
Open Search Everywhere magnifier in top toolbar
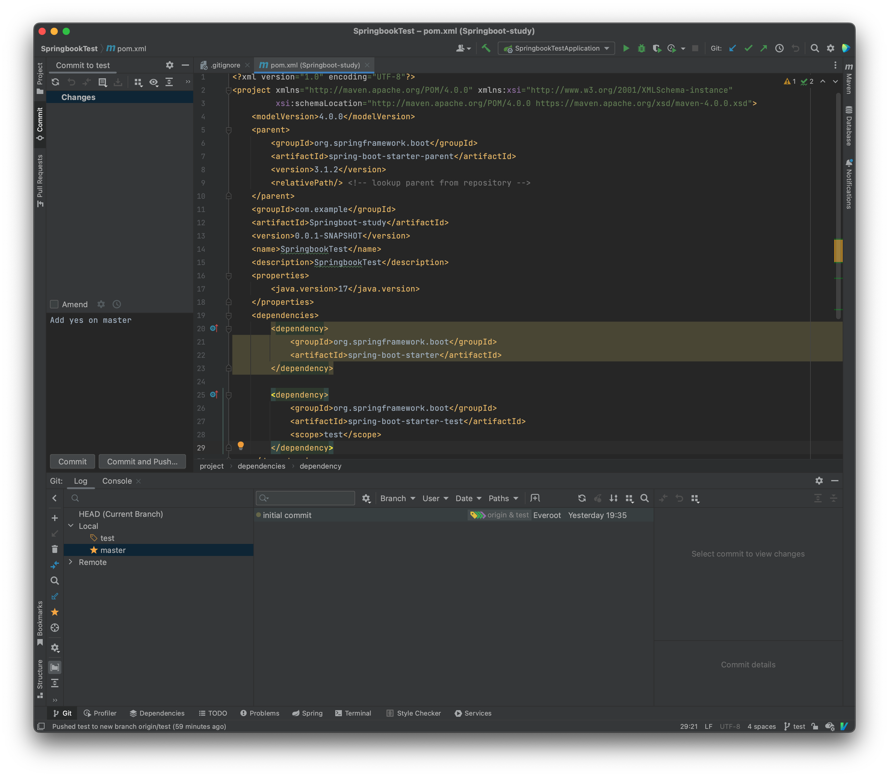[814, 48]
